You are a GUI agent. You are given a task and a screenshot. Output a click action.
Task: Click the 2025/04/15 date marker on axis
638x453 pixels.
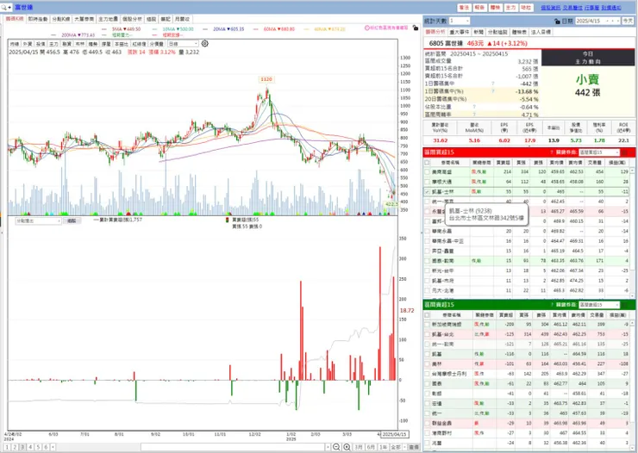394,434
